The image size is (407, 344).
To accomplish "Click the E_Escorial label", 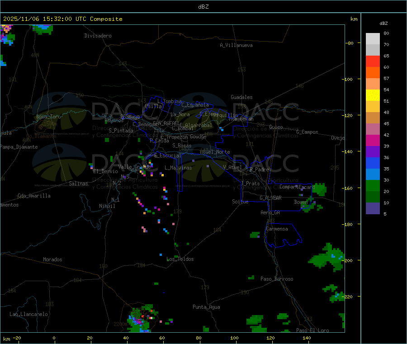I will tap(168, 156).
